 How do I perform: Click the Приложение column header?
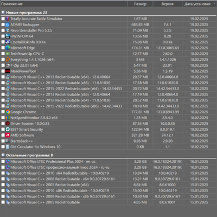coord(64,4)
